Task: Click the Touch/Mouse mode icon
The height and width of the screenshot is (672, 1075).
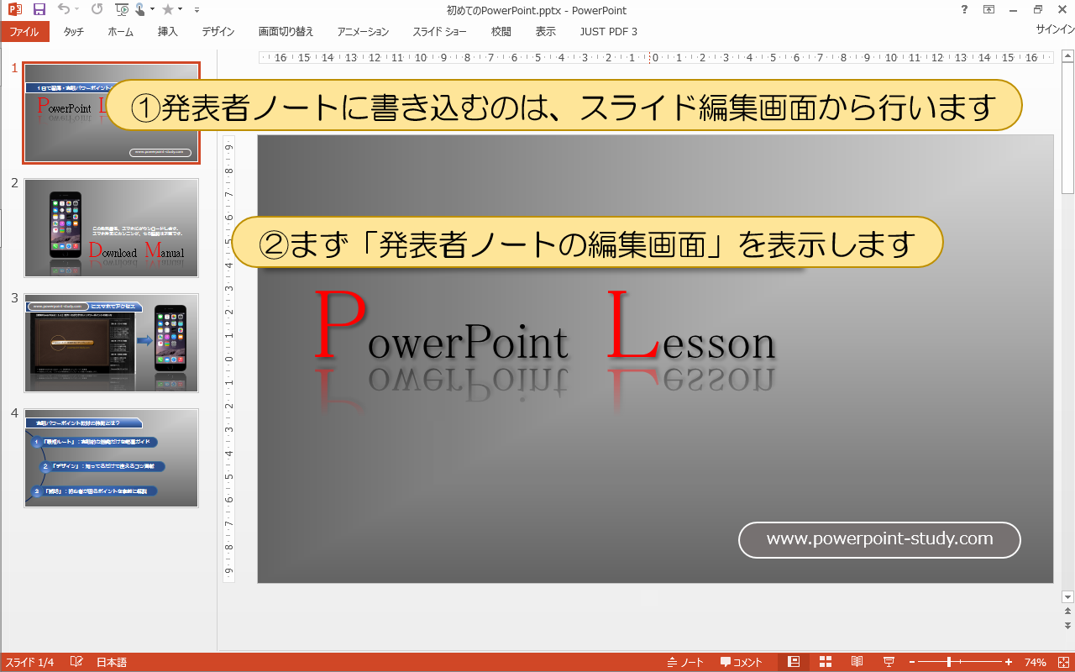Action: click(139, 10)
